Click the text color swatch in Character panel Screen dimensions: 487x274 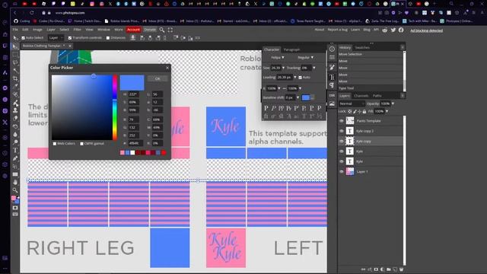point(306,97)
